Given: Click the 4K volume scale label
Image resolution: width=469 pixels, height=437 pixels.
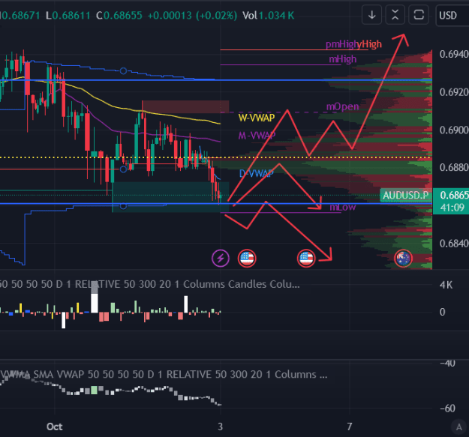Looking at the screenshot, I should (446, 285).
